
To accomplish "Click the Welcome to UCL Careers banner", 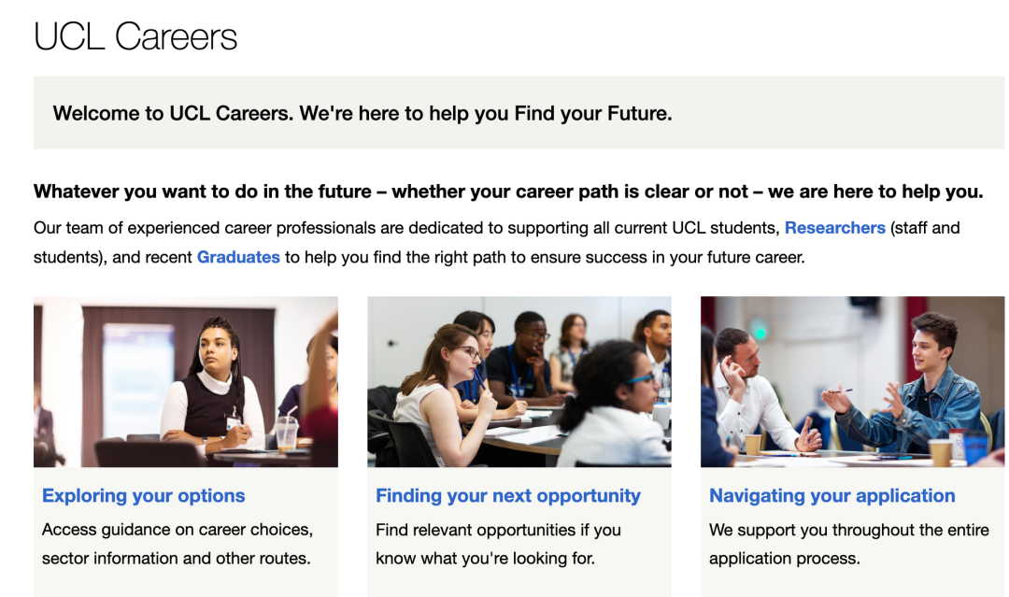I will pos(362,114).
